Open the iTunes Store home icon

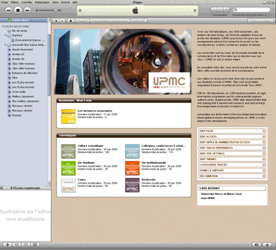[x=71, y=21]
